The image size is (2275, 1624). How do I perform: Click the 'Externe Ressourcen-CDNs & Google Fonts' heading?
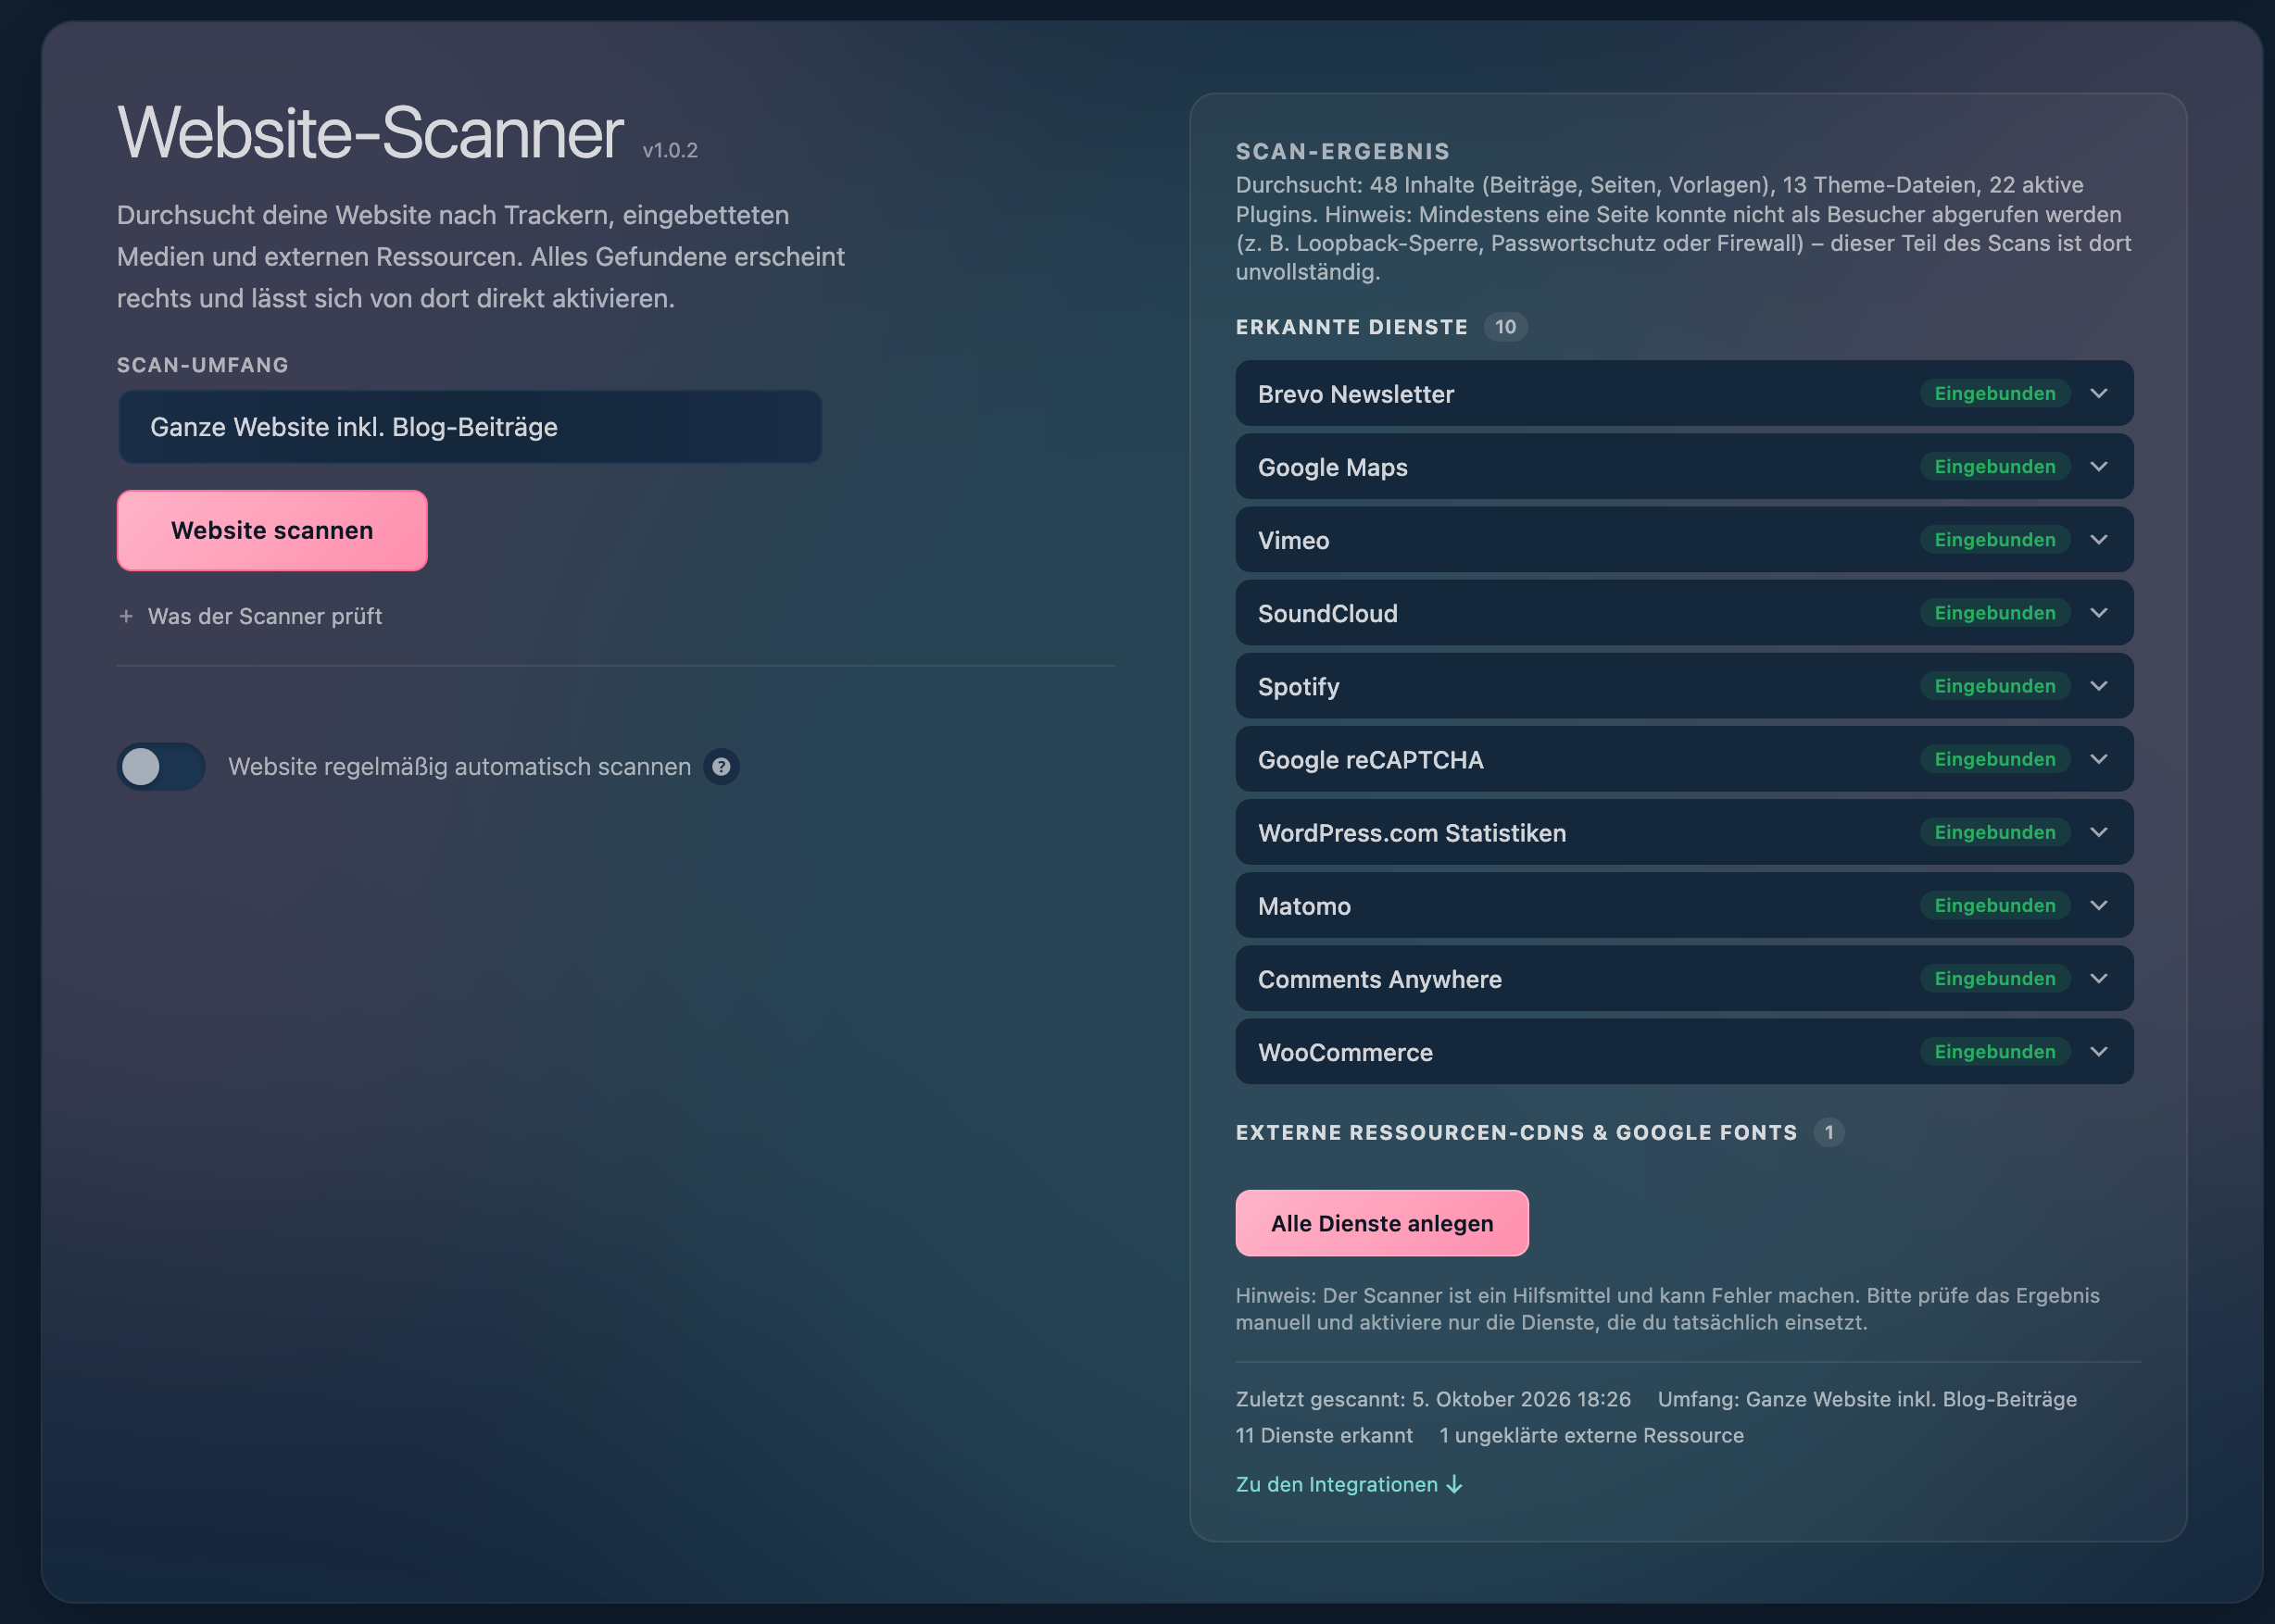coord(1515,1132)
